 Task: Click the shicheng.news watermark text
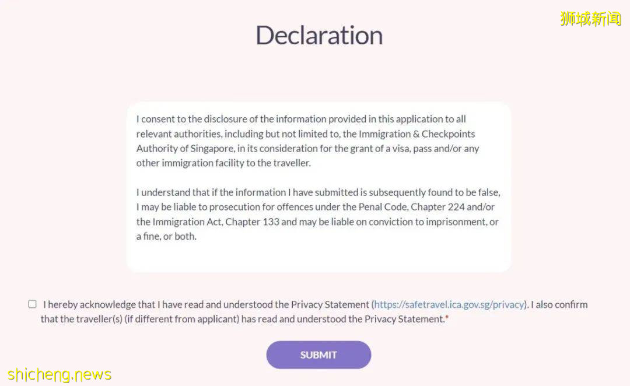point(60,374)
